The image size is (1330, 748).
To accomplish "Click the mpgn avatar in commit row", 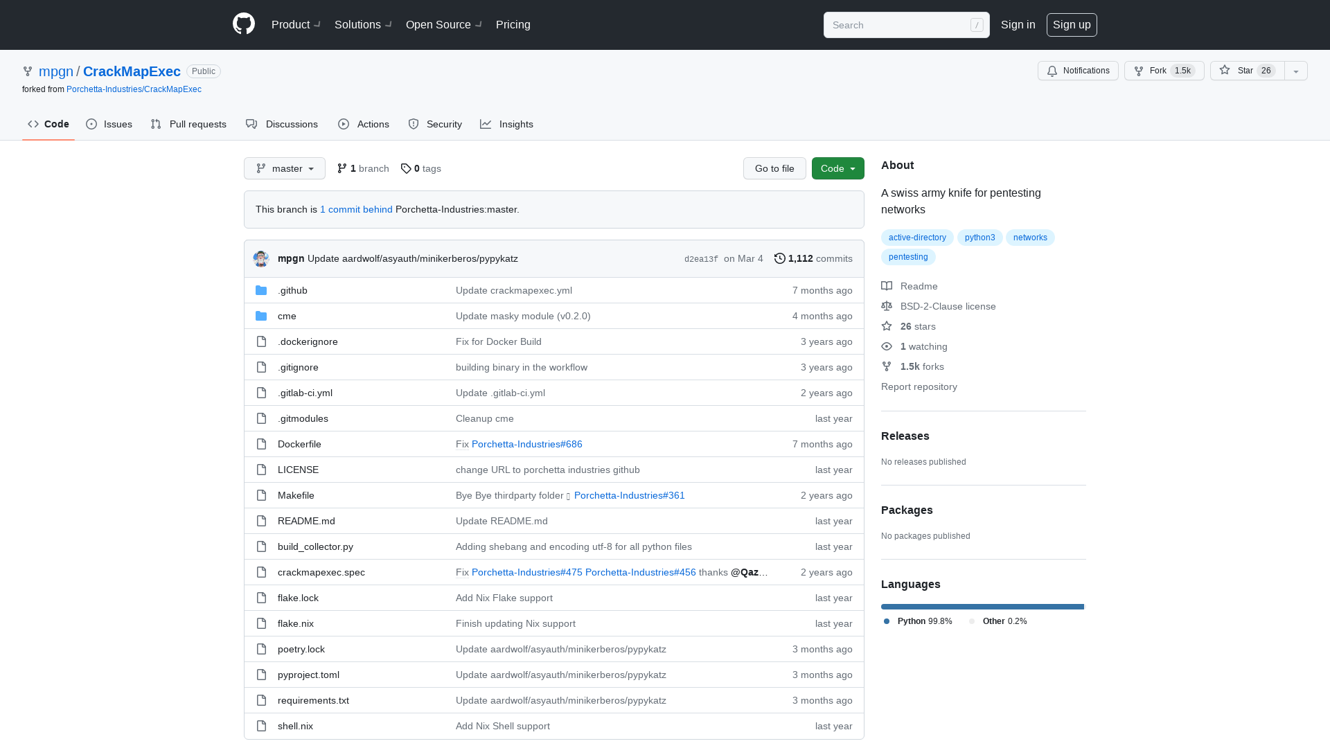I will pyautogui.click(x=261, y=258).
